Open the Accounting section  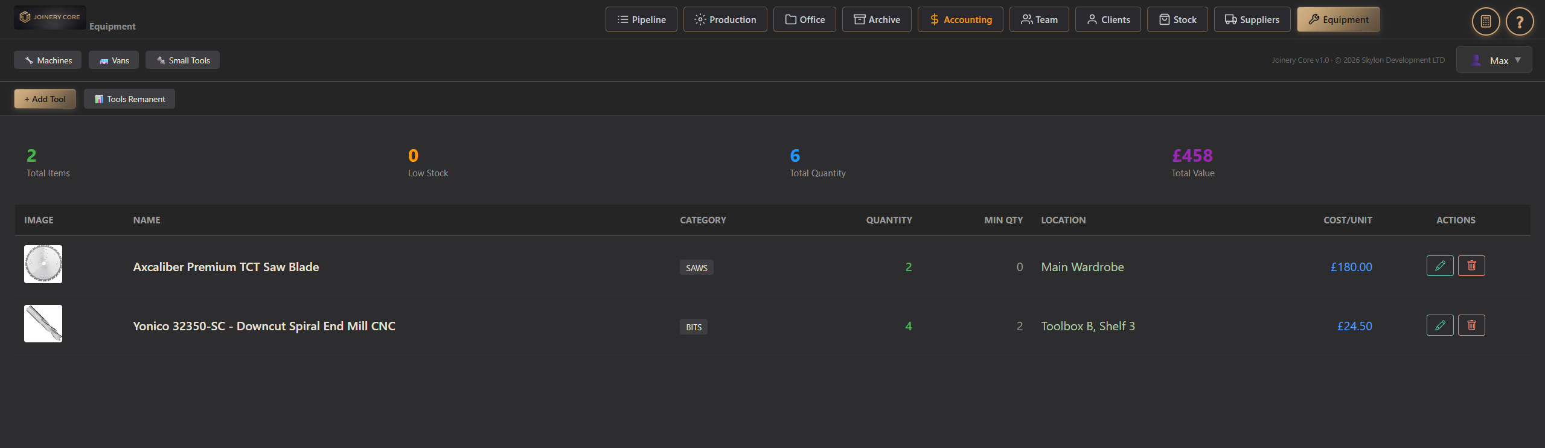pyautogui.click(x=960, y=20)
